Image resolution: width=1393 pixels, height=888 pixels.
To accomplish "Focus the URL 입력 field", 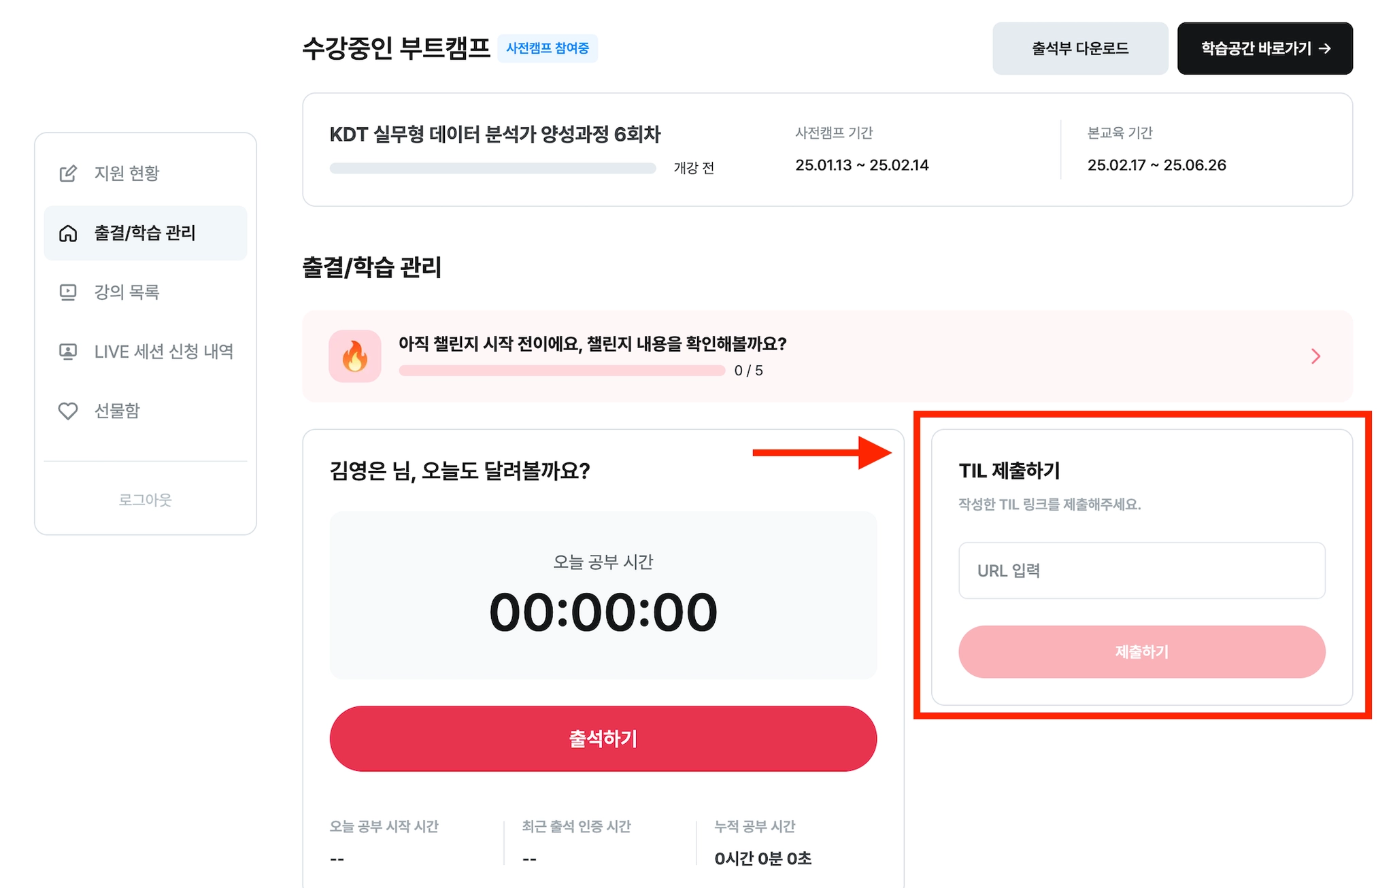I will click(x=1142, y=570).
